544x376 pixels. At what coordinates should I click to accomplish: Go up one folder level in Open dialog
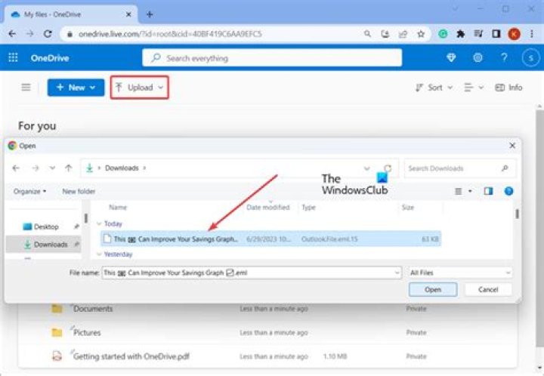[x=68, y=168]
